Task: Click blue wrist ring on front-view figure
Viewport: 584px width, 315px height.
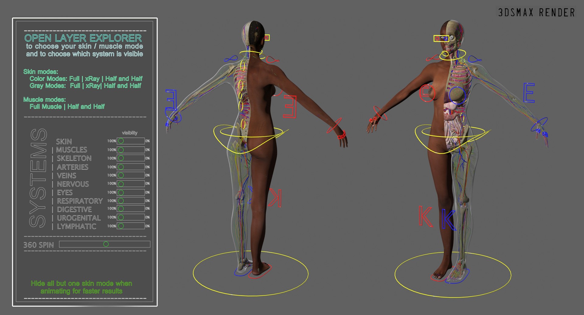Action: 539,124
